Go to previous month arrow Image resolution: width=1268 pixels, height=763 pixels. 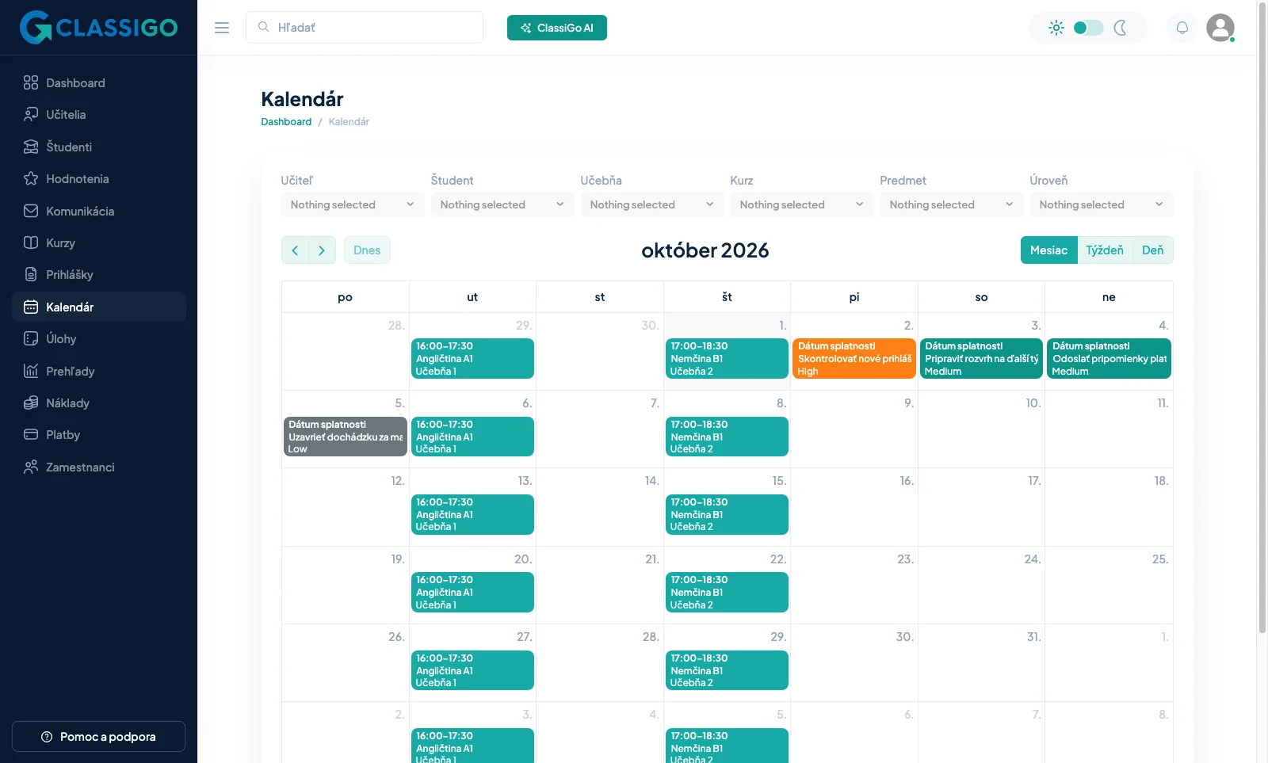tap(295, 250)
